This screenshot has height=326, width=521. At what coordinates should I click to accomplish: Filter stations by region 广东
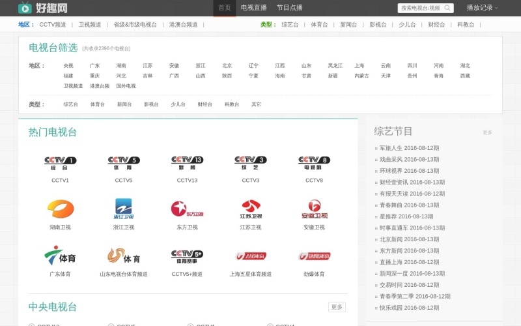94,66
